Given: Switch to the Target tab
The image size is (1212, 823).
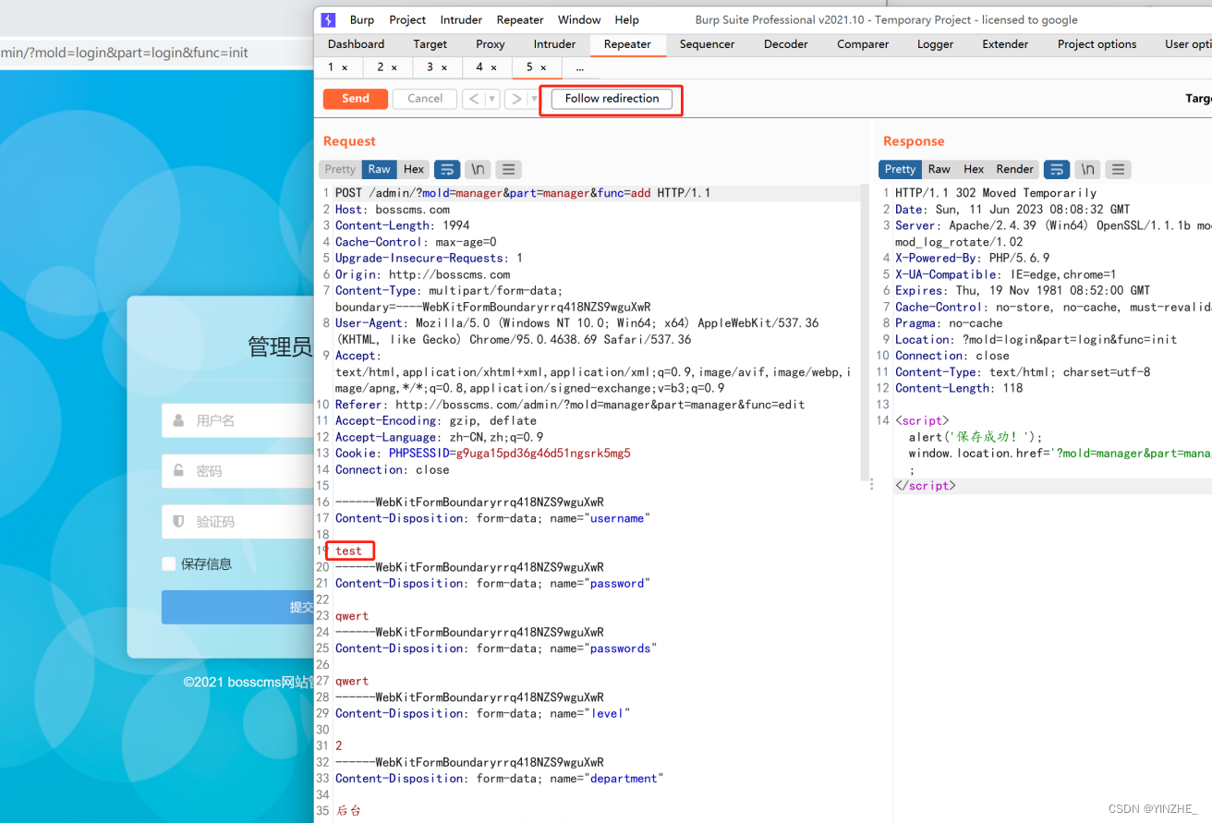Looking at the screenshot, I should point(430,44).
